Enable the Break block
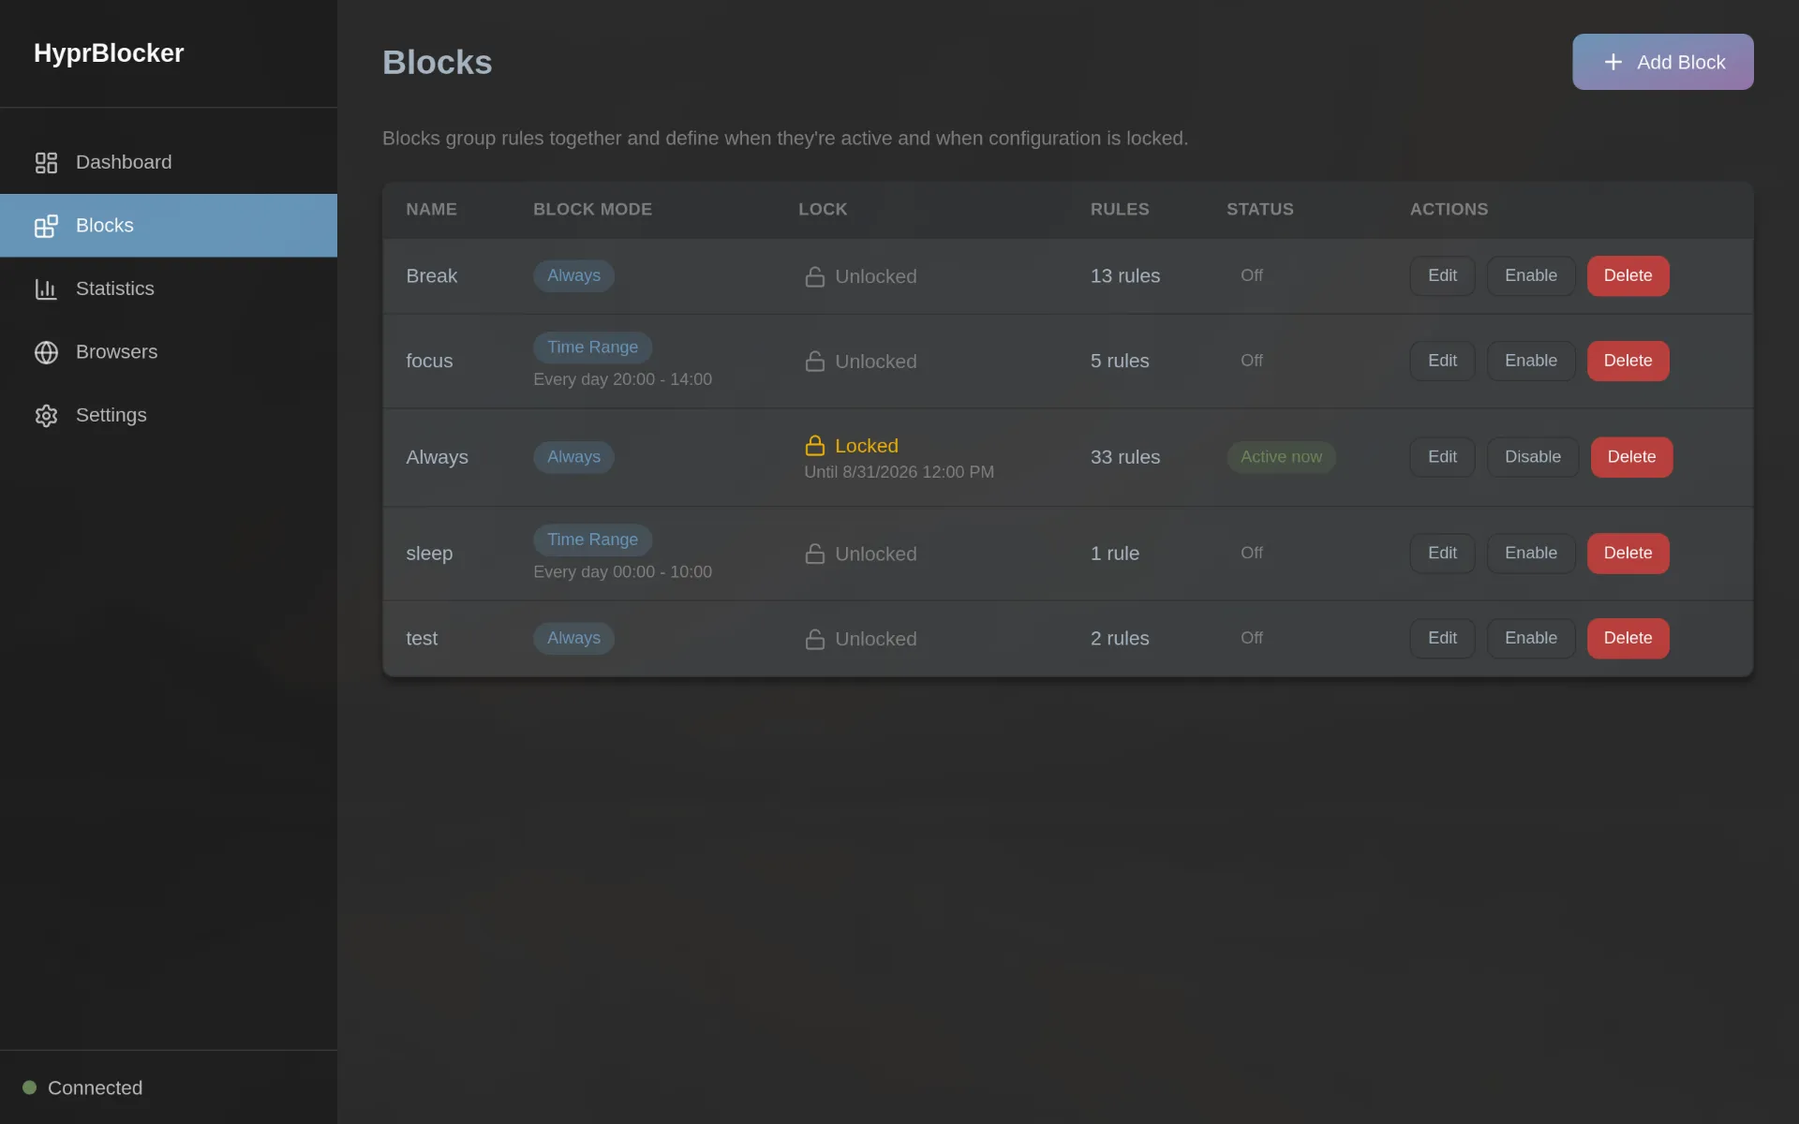Screen dimensions: 1799x1124 tap(1531, 276)
